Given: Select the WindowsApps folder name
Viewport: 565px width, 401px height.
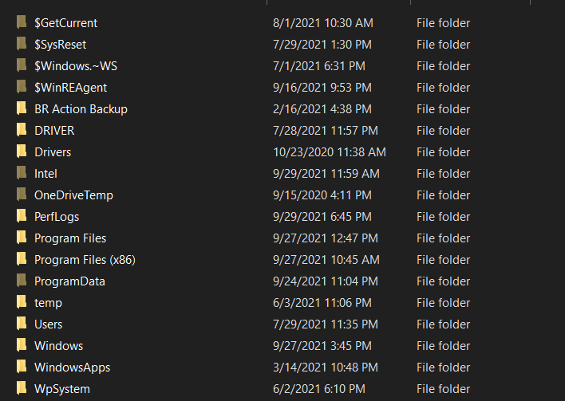Looking at the screenshot, I should pos(72,368).
